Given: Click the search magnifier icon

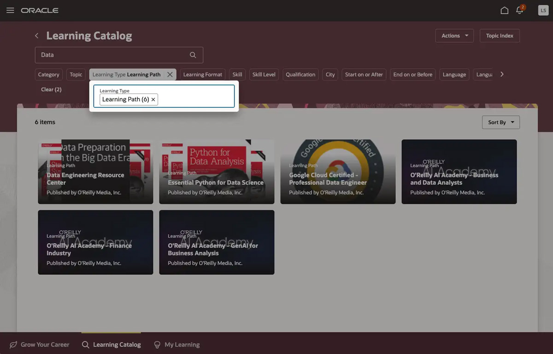Looking at the screenshot, I should pyautogui.click(x=193, y=55).
